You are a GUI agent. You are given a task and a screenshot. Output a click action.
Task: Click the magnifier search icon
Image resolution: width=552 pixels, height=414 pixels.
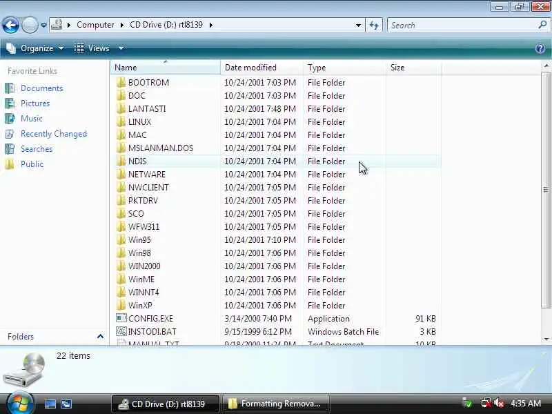click(x=542, y=25)
